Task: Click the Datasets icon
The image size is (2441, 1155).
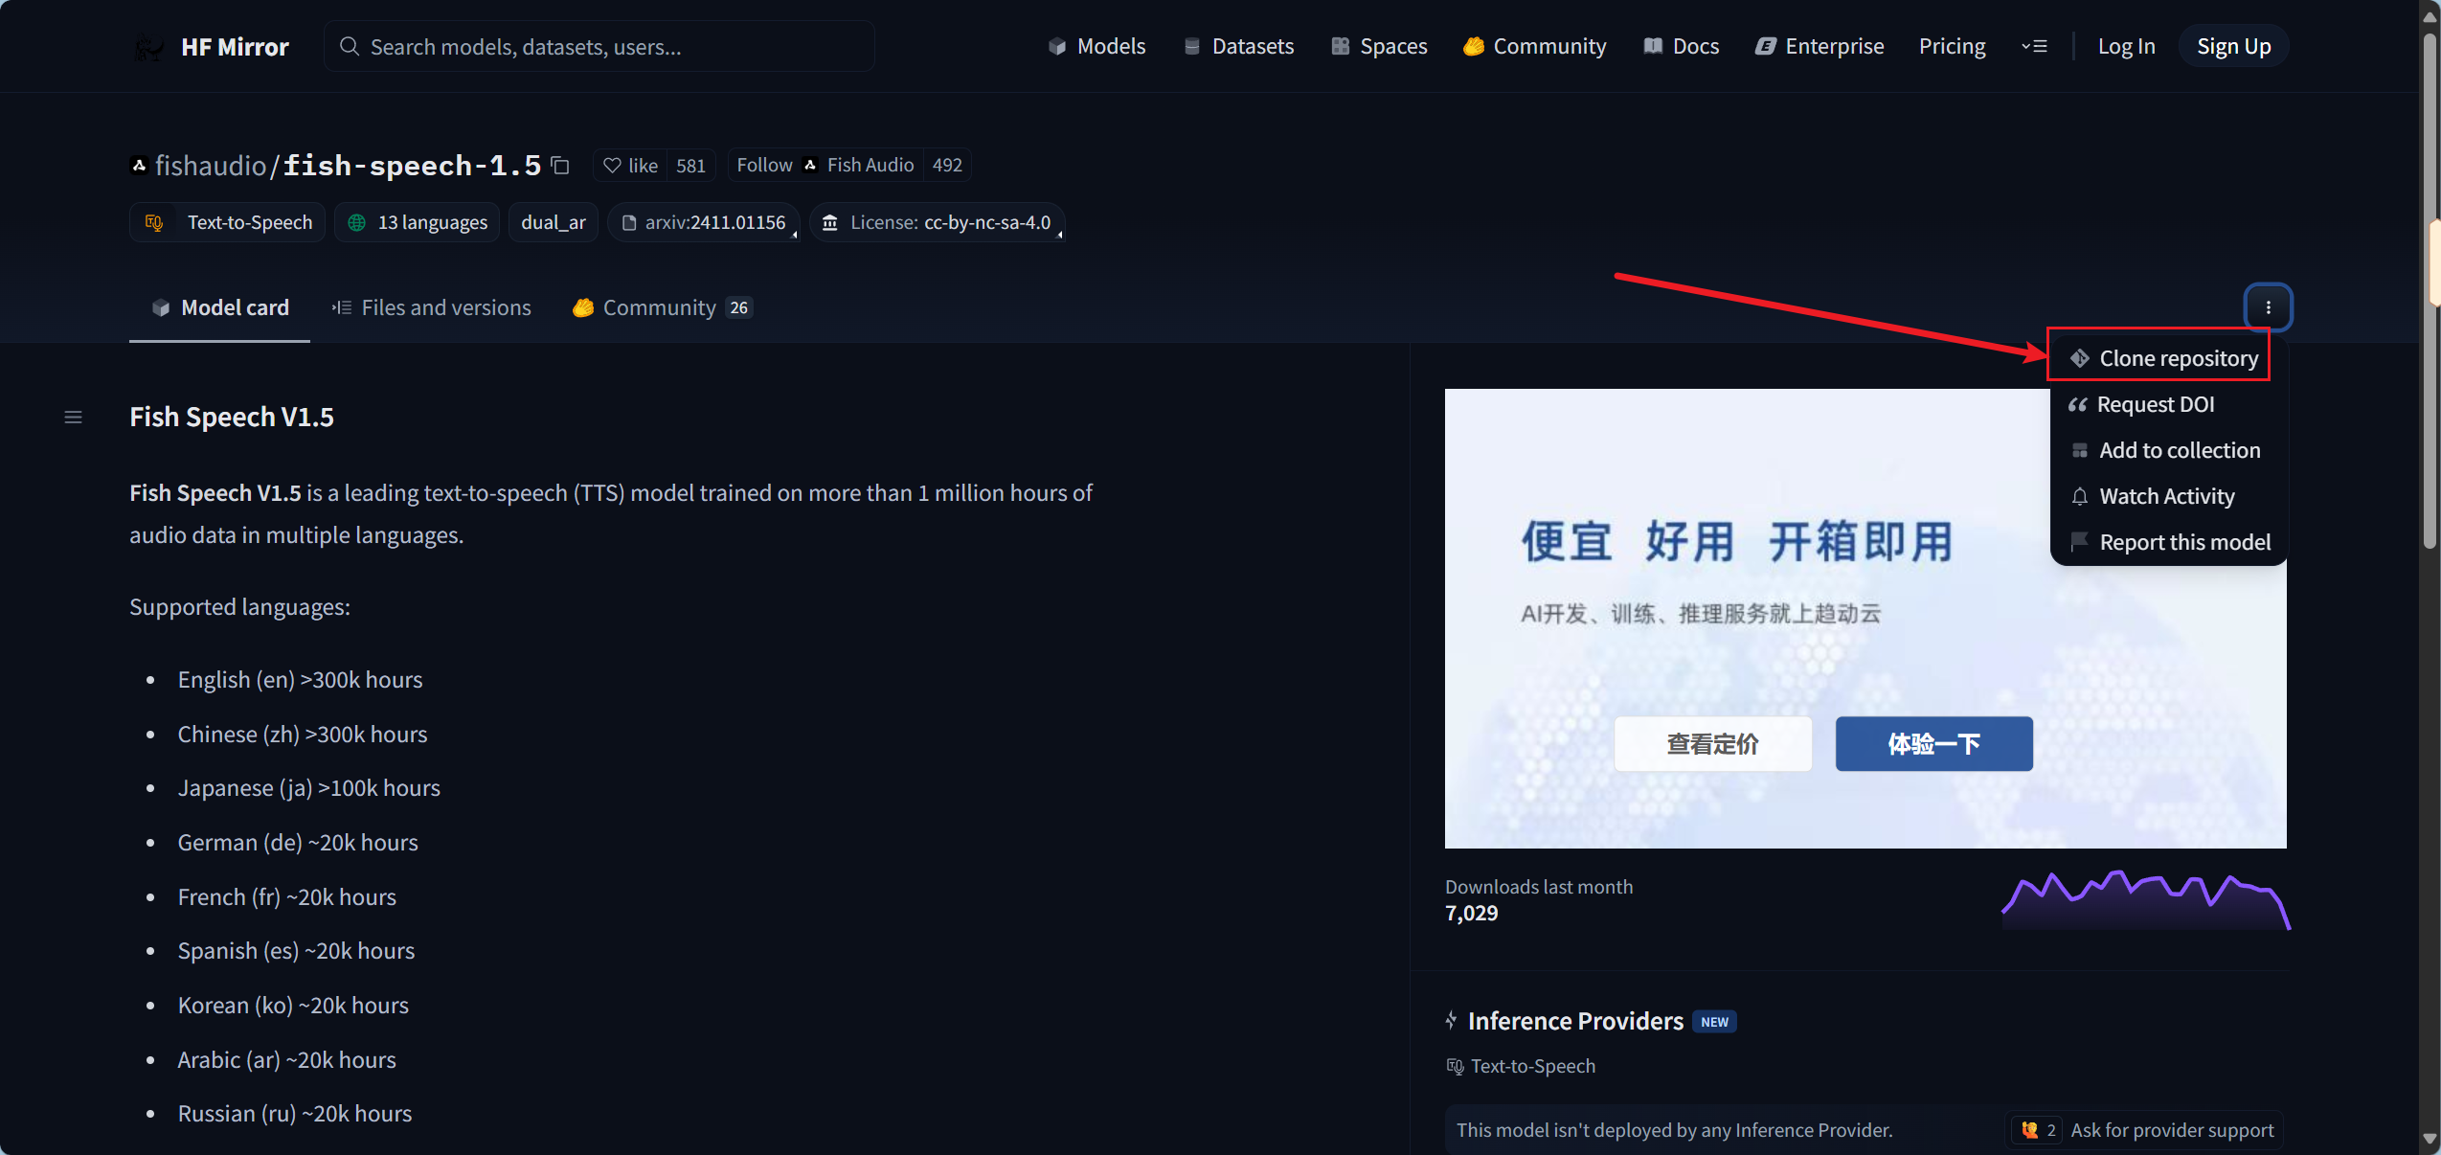Action: [1190, 46]
